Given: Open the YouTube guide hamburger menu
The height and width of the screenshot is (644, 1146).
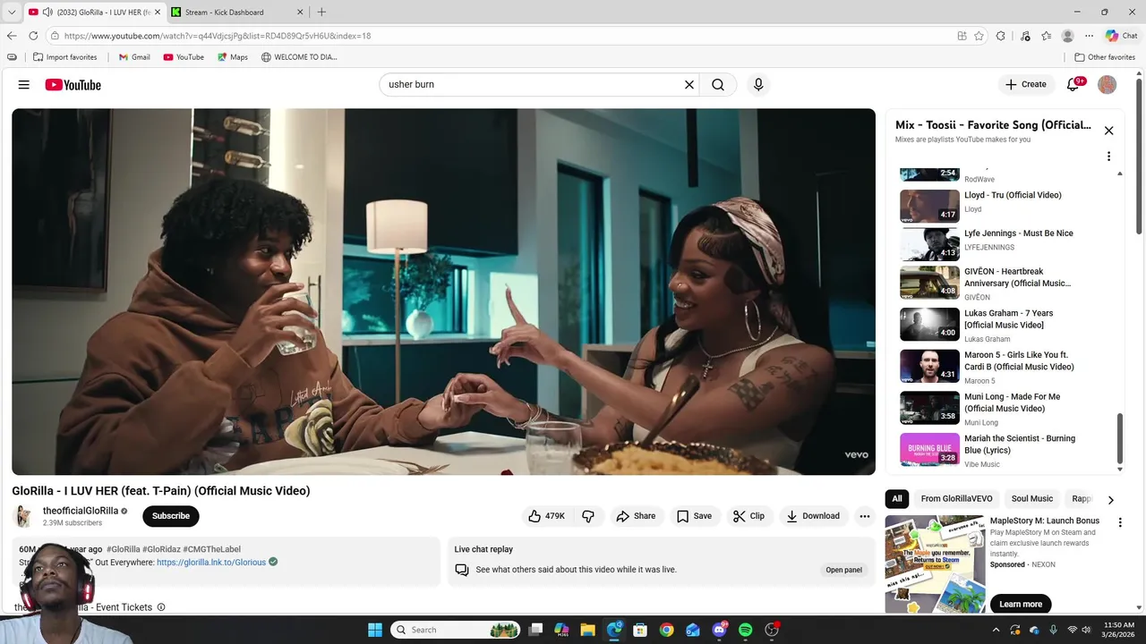Looking at the screenshot, I should pyautogui.click(x=24, y=85).
